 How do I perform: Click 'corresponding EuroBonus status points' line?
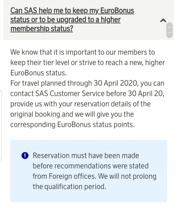[72, 125]
